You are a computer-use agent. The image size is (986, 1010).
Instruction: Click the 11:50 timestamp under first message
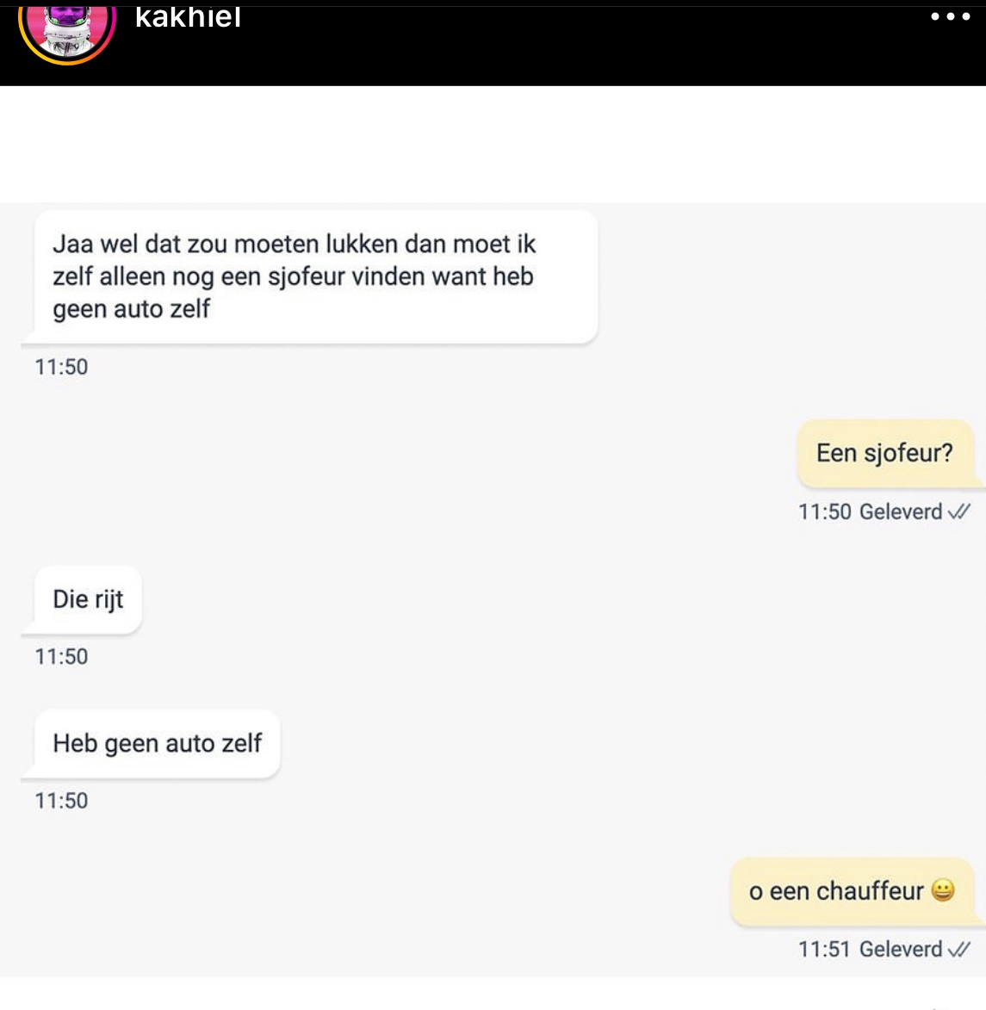pos(61,367)
